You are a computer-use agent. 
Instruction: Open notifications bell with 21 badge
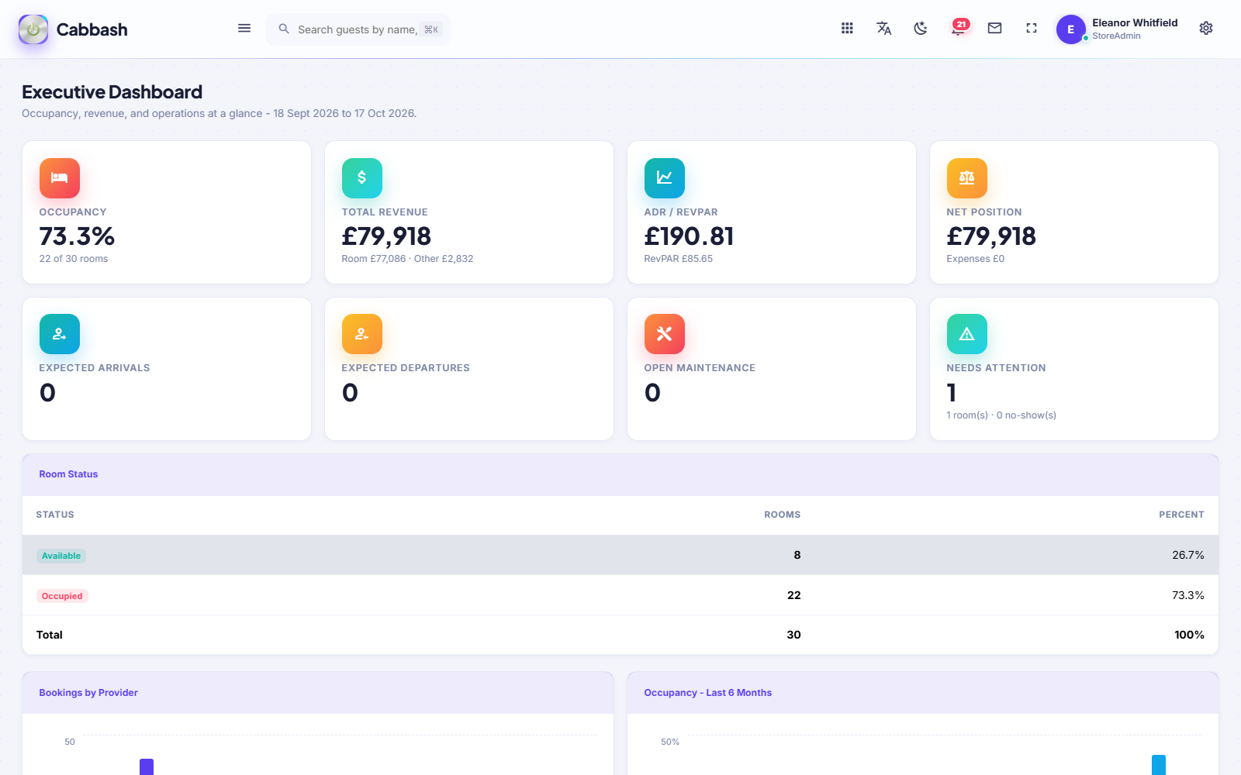click(959, 29)
